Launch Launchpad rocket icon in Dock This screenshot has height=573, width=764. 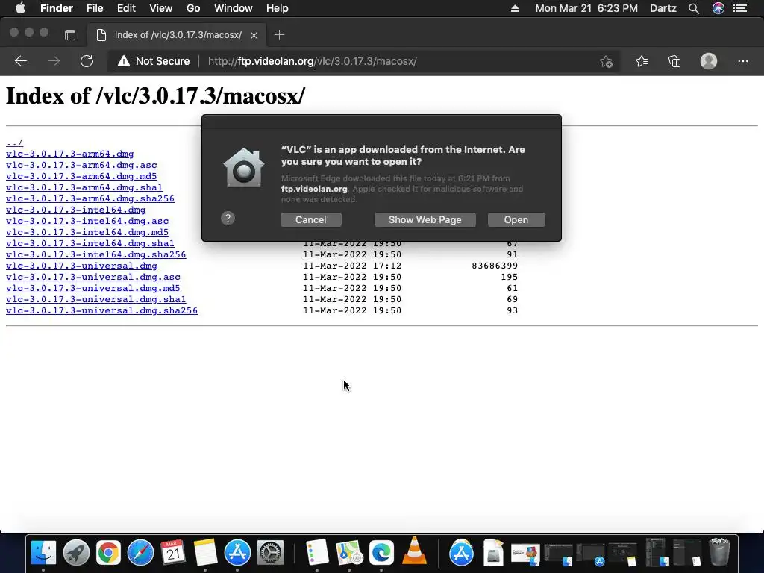76,553
